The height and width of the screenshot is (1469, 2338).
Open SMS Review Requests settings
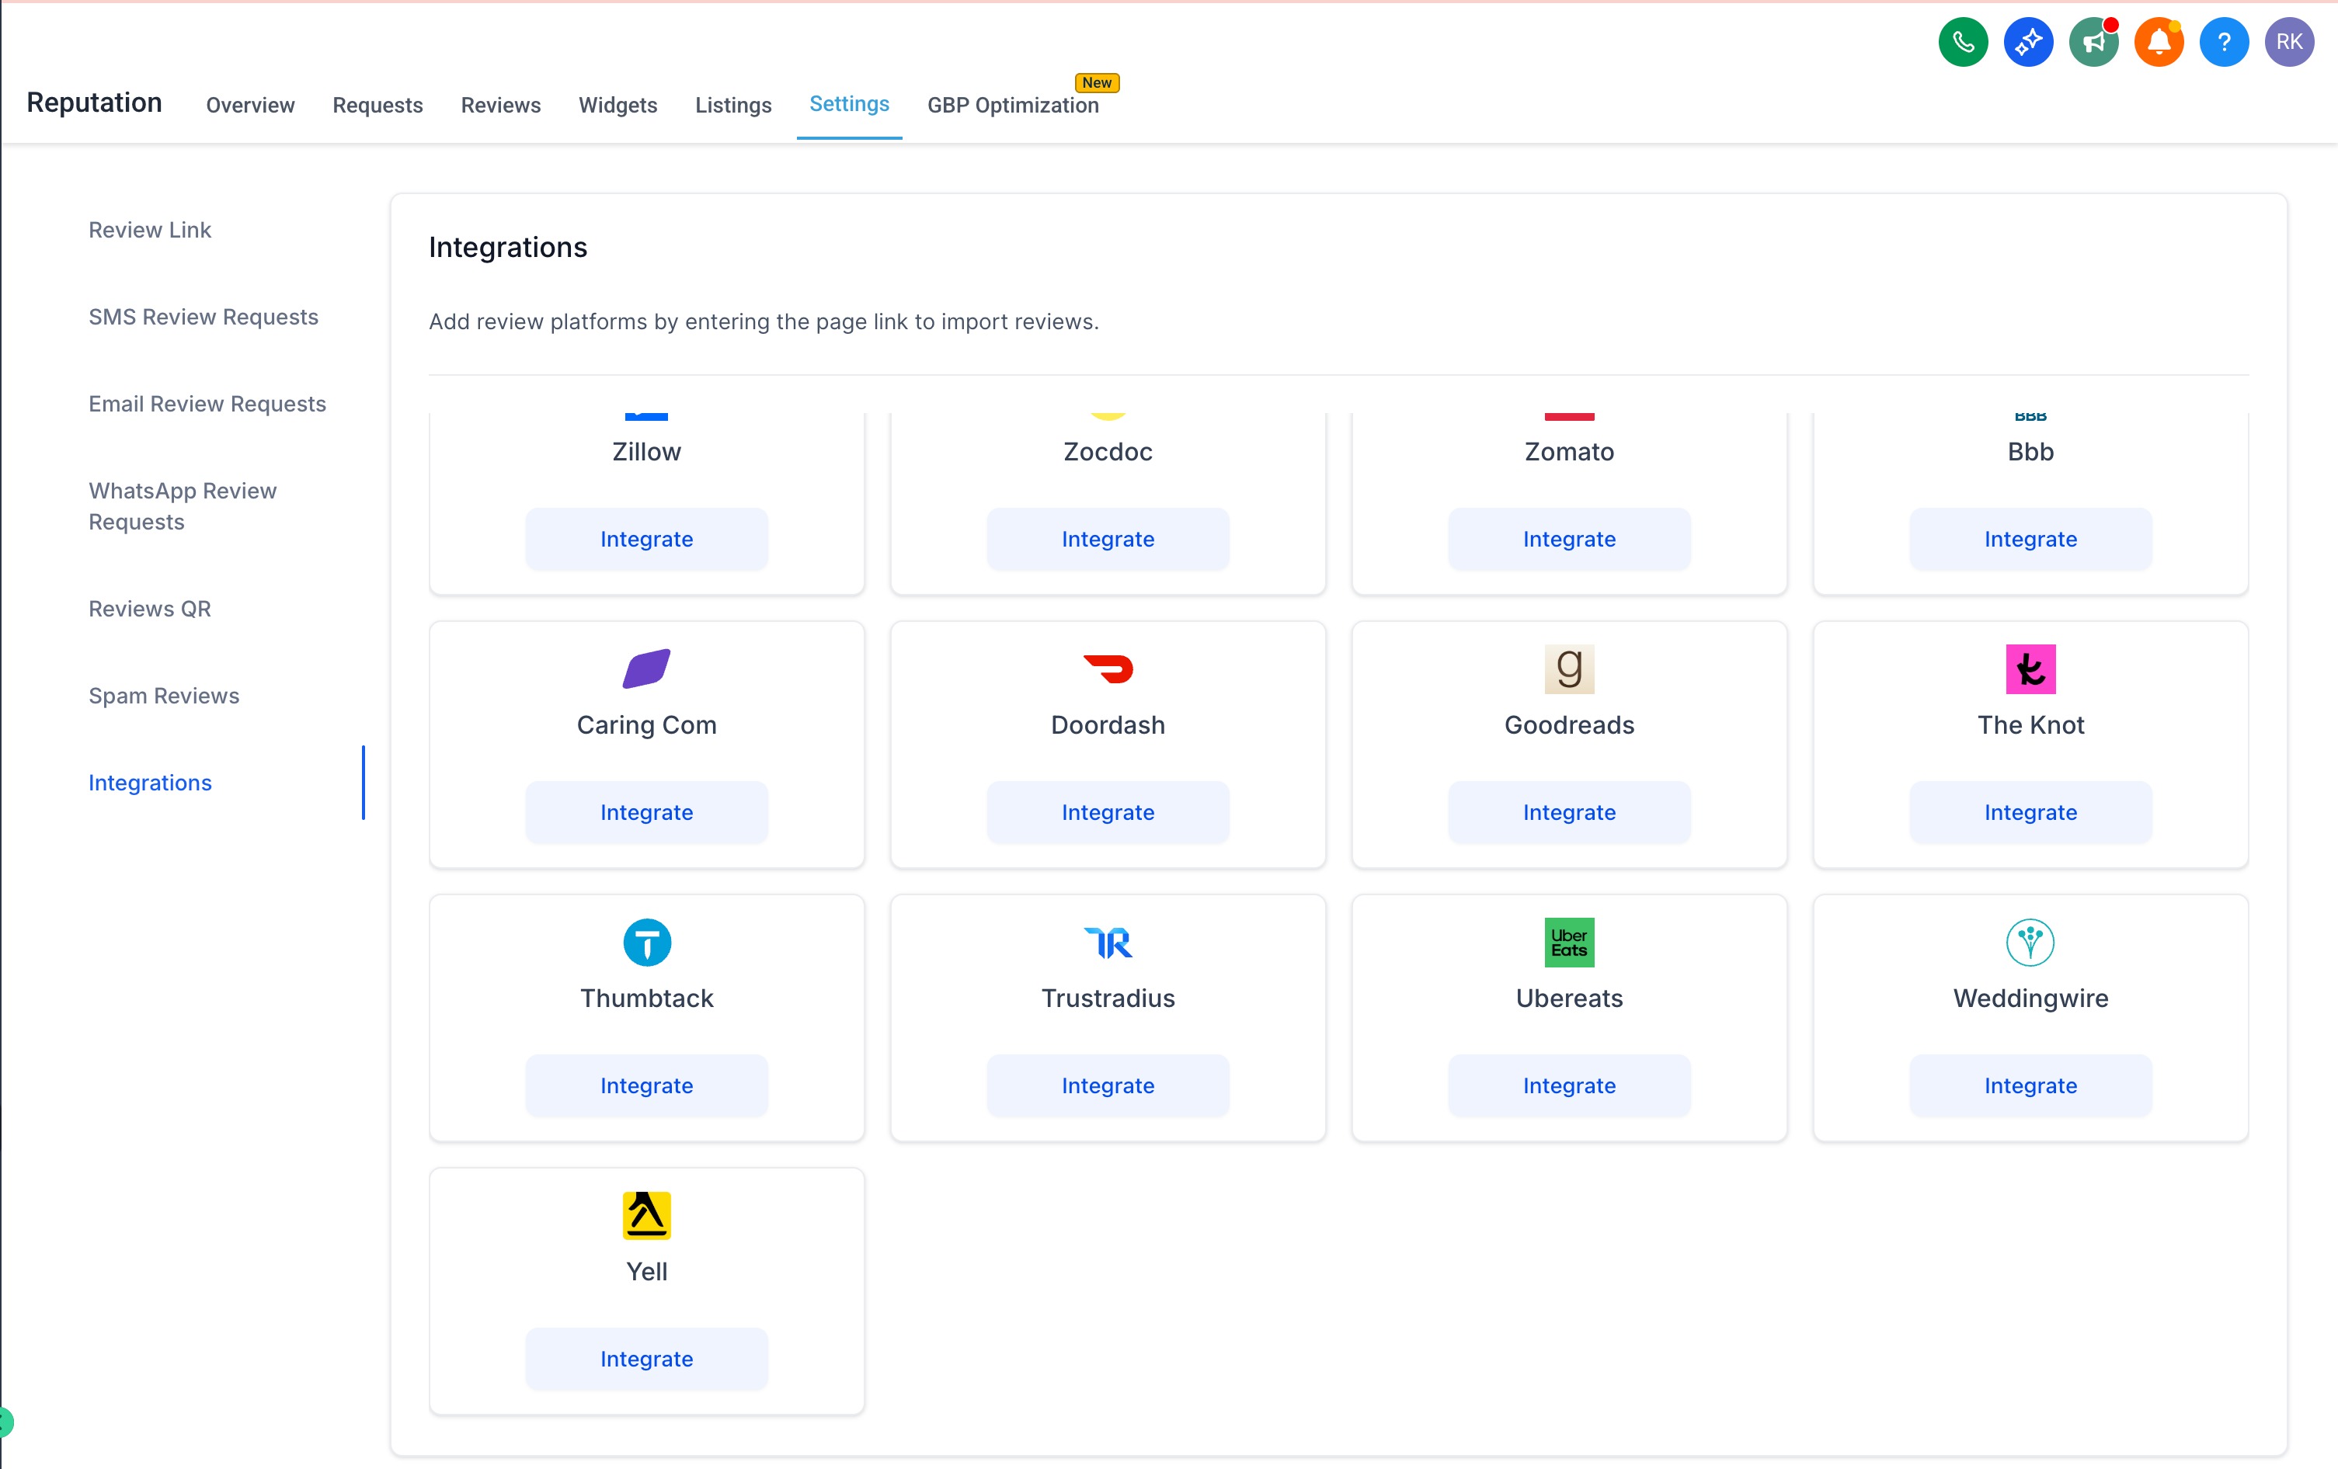(203, 316)
